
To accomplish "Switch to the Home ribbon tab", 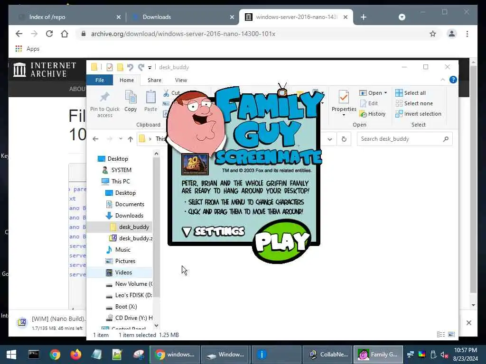I will (x=126, y=80).
